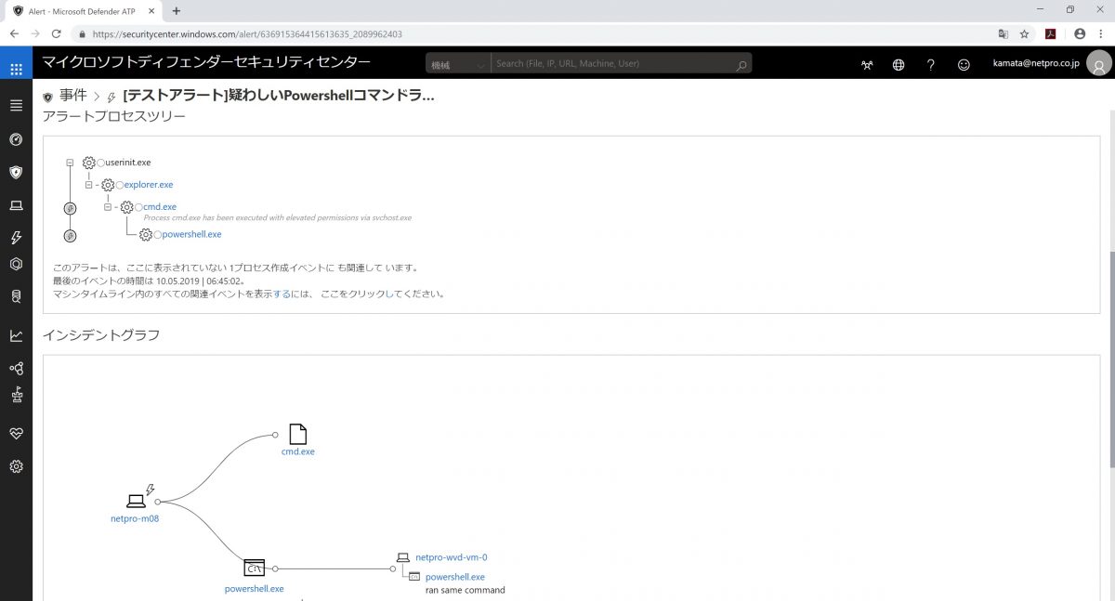Select the circle marker beside powershell.exe in tree
Viewport: 1115px width, 601px height.
coord(158,235)
